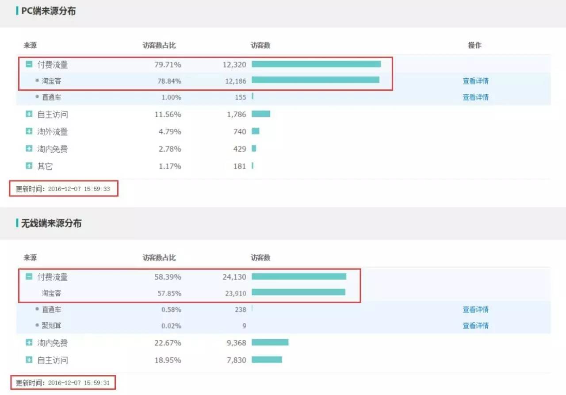Open 查看详情 for PC端 直通车

[475, 97]
